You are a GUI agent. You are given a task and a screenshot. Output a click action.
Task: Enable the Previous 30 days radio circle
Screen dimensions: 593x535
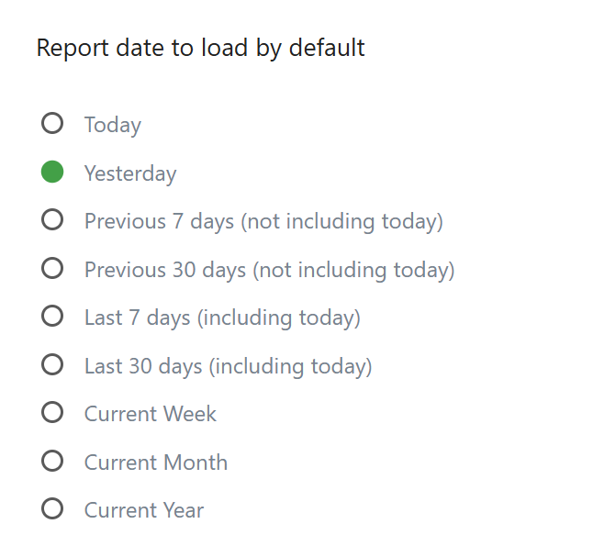pyautogui.click(x=52, y=269)
